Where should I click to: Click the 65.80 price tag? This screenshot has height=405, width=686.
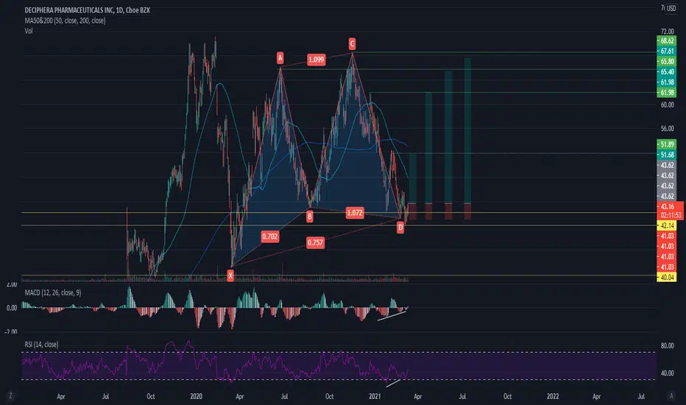(x=667, y=61)
